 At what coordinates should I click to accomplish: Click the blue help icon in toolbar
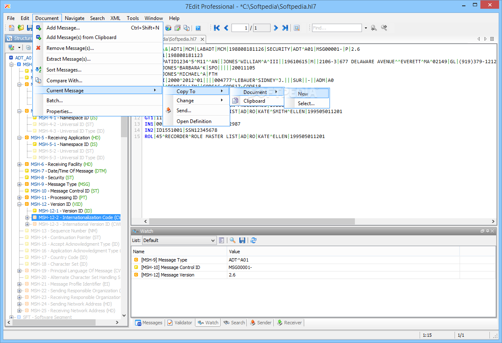(198, 28)
